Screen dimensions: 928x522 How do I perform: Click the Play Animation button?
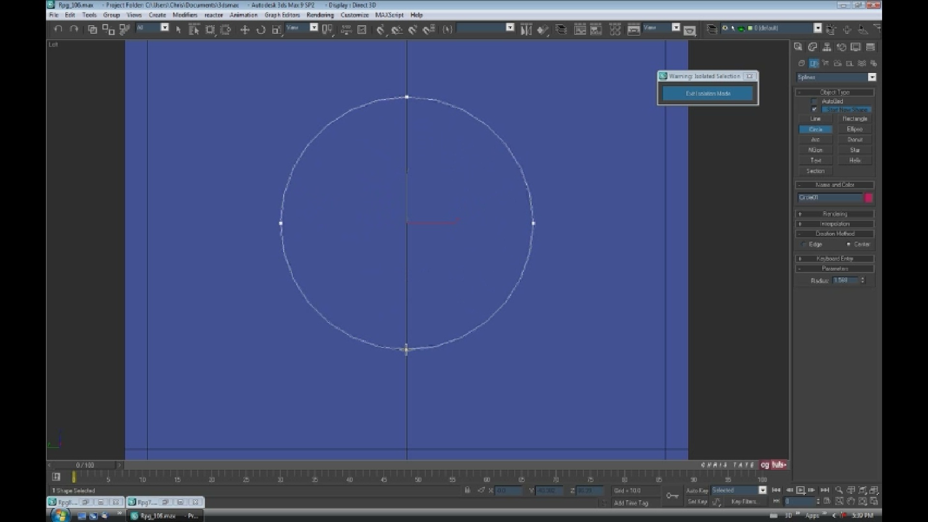click(800, 490)
